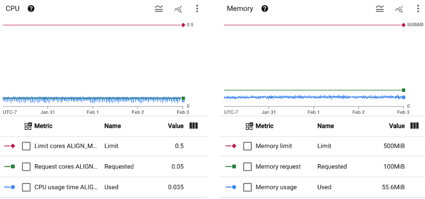The height and width of the screenshot is (199, 425).
Task: Click the green Memory request series marker
Action: (231, 167)
